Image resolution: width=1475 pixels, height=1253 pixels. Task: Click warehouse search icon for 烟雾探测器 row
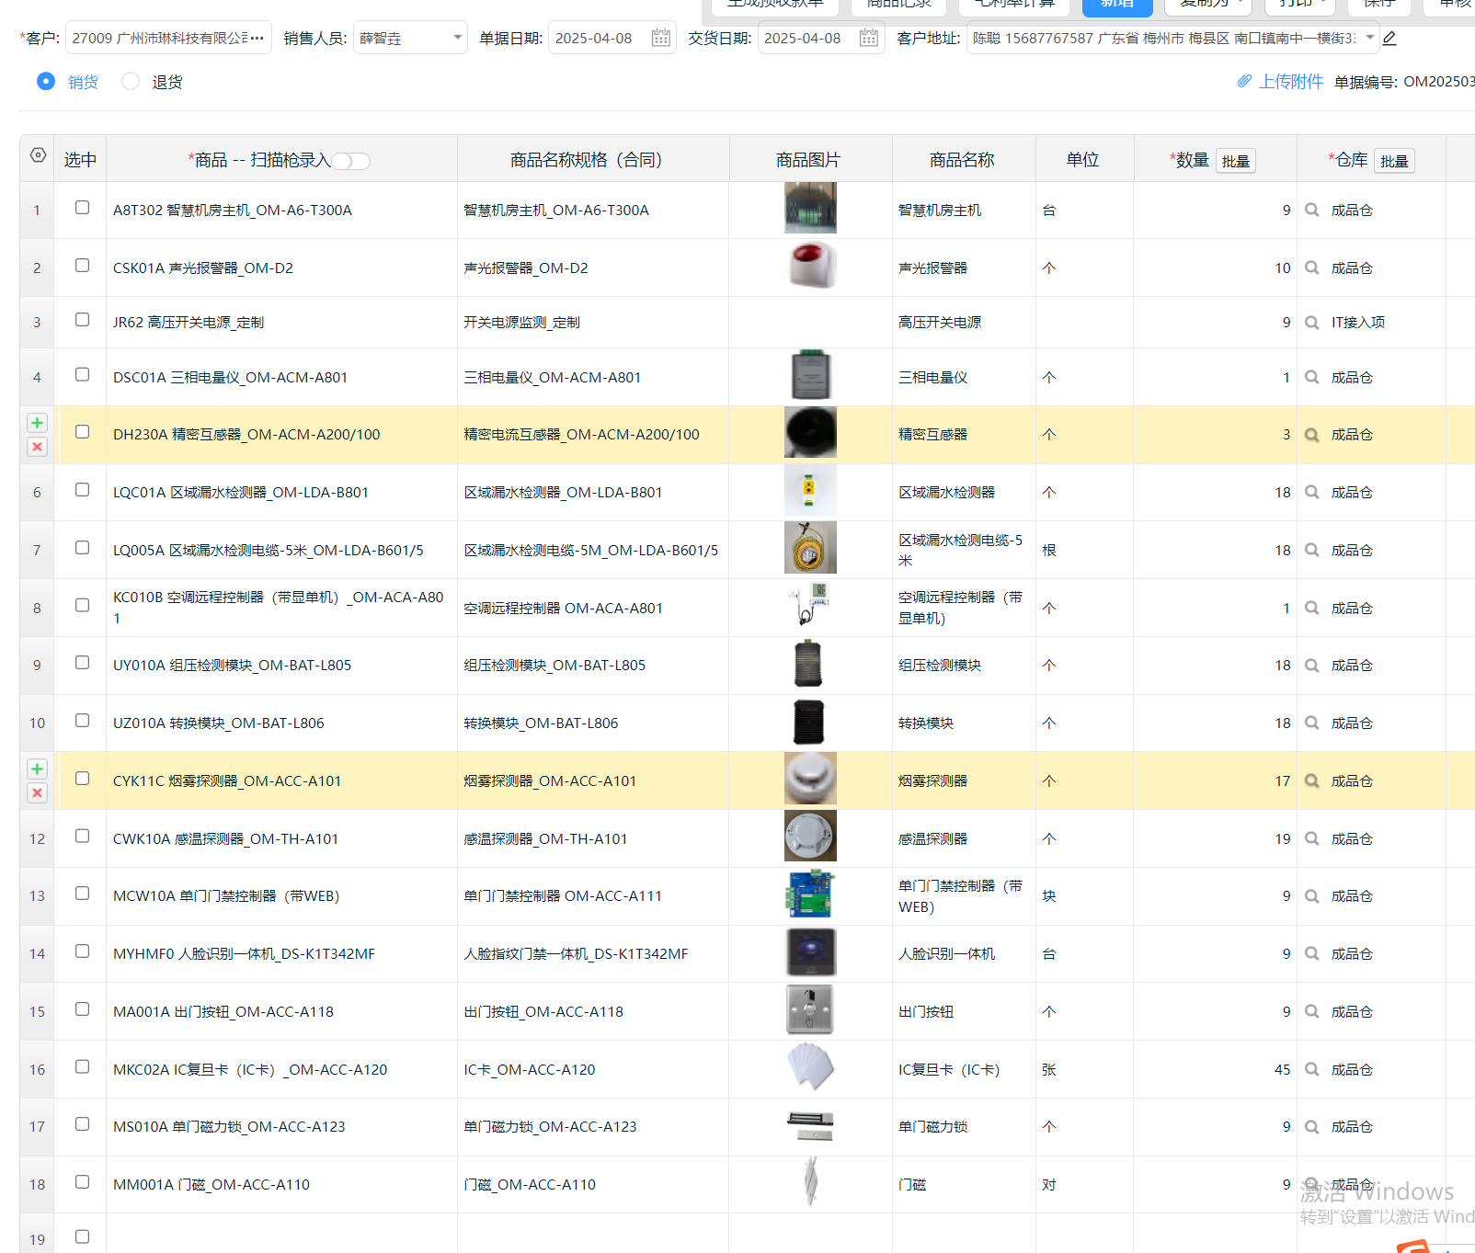(1312, 780)
